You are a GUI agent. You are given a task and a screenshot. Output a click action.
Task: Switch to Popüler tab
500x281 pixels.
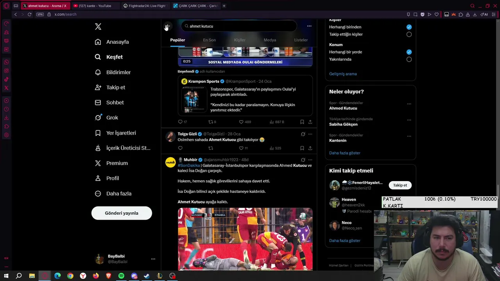(x=178, y=40)
